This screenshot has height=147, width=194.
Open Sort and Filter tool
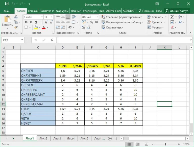point(180,17)
